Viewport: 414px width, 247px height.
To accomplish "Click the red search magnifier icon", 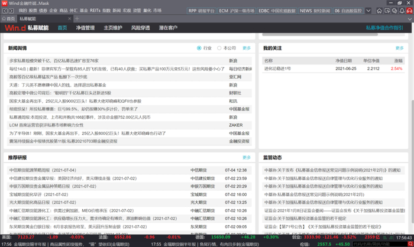I will coord(410,244).
